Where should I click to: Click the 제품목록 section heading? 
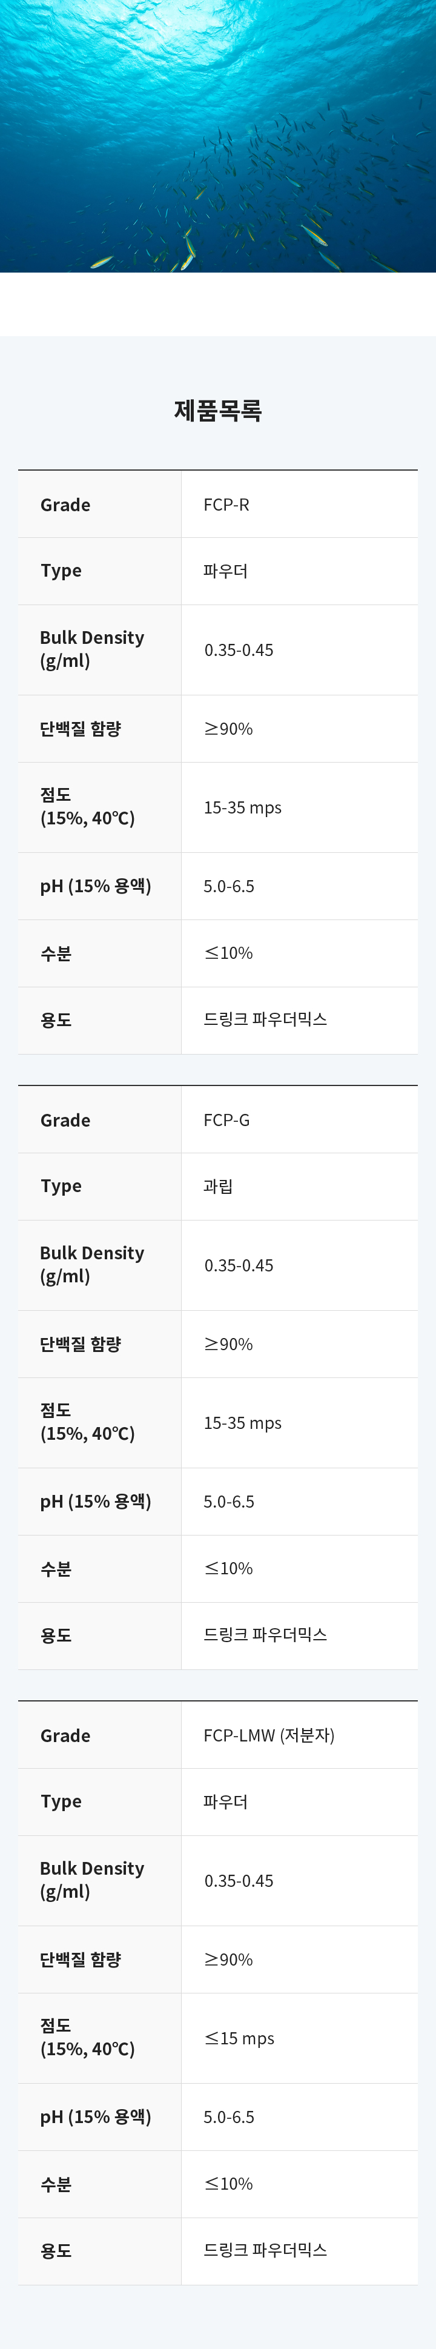click(218, 410)
